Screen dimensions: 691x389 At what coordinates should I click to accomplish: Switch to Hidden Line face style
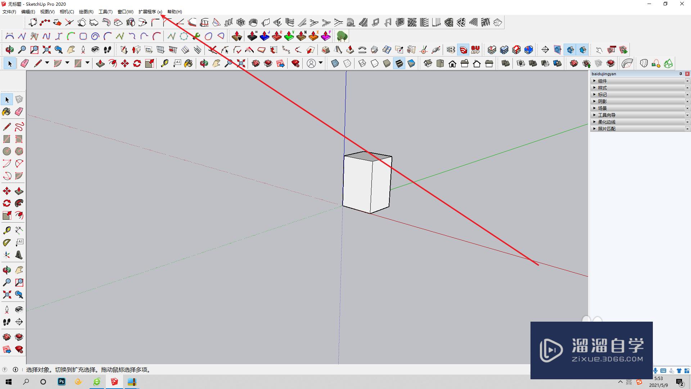click(375, 64)
